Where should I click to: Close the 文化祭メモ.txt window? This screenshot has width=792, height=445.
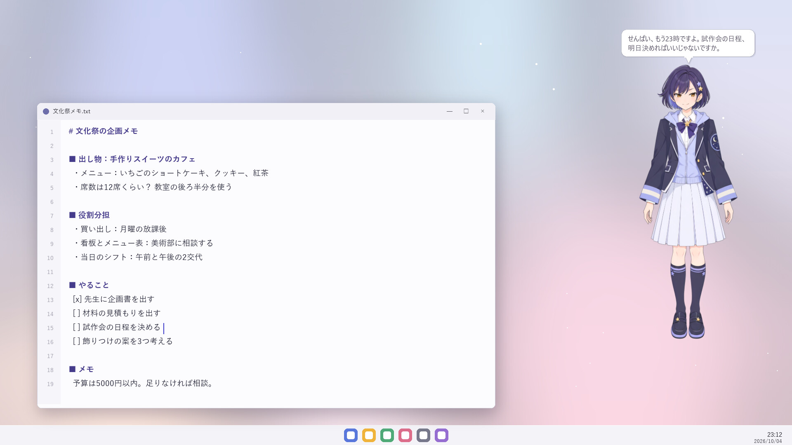[483, 111]
